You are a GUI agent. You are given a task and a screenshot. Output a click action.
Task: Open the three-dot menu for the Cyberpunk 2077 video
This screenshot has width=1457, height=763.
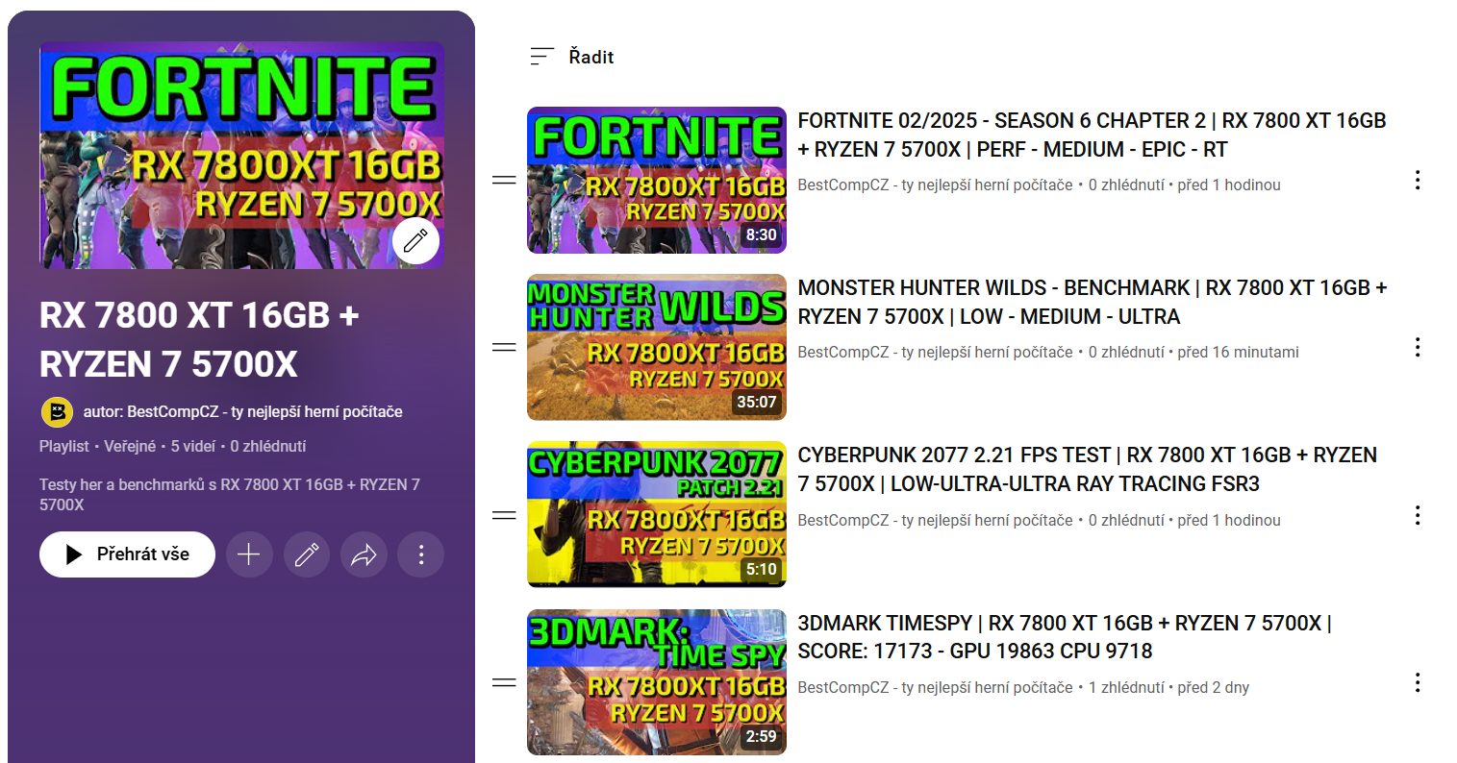point(1417,515)
